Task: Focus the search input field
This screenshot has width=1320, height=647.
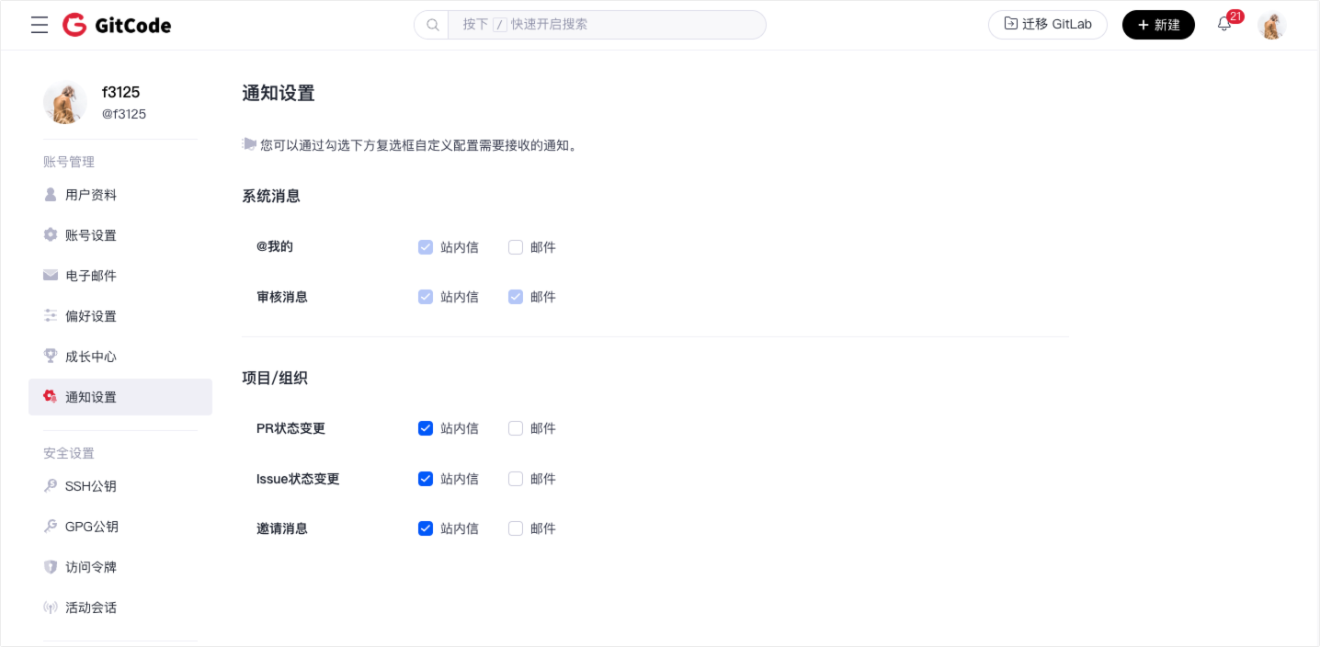Action: [607, 25]
